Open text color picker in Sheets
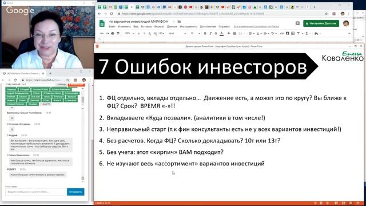 pos(221,34)
